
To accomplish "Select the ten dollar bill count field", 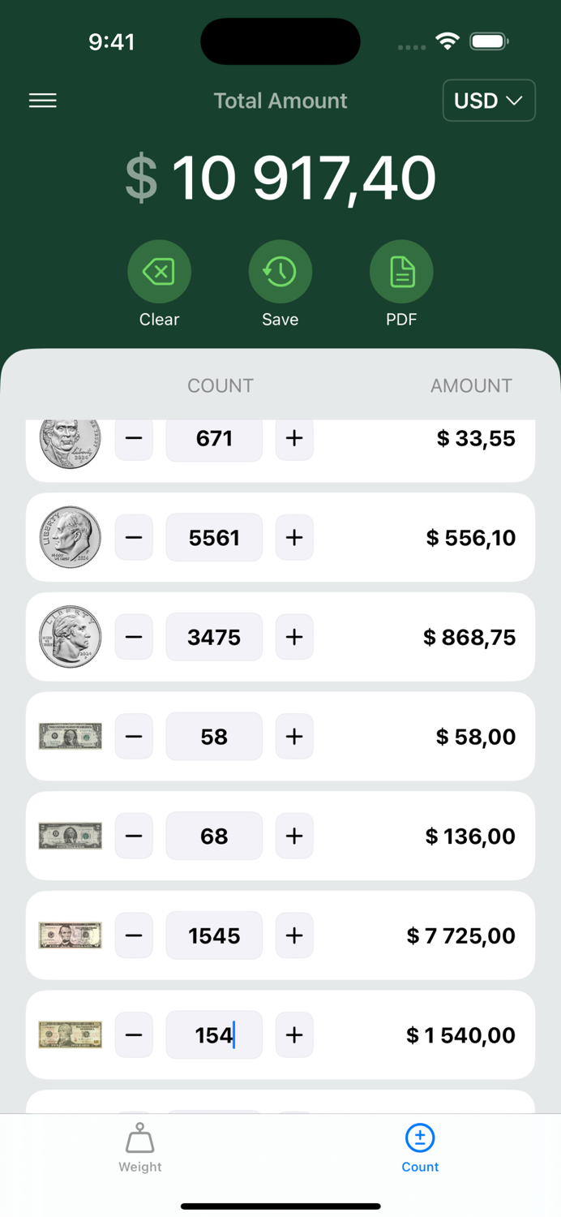I will click(x=213, y=1034).
